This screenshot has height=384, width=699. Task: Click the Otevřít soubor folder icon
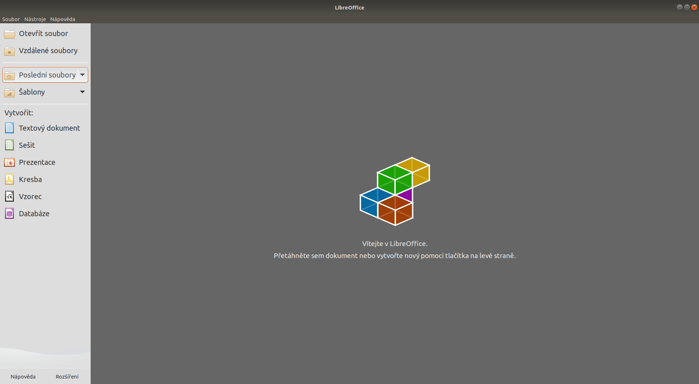9,34
